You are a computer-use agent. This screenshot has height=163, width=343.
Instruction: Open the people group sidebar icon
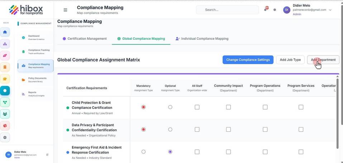(x=5, y=114)
